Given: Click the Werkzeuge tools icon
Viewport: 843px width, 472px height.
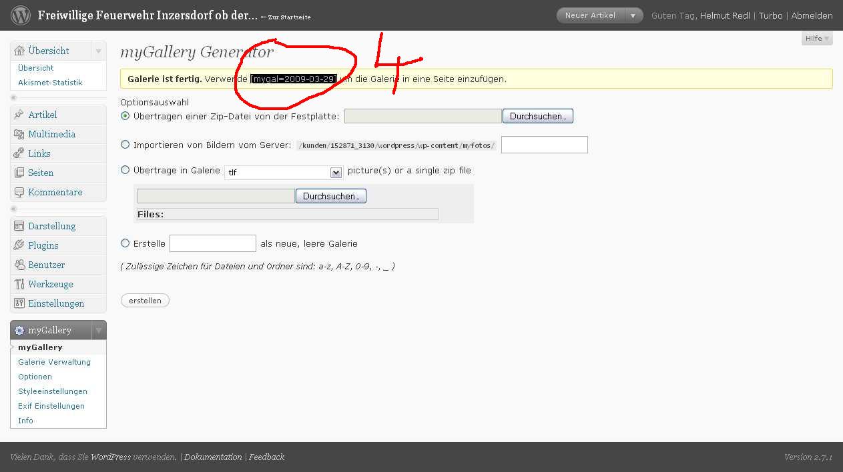Looking at the screenshot, I should 19,284.
